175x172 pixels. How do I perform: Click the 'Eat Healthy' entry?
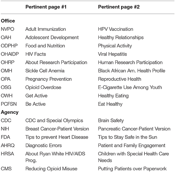[110, 104]
